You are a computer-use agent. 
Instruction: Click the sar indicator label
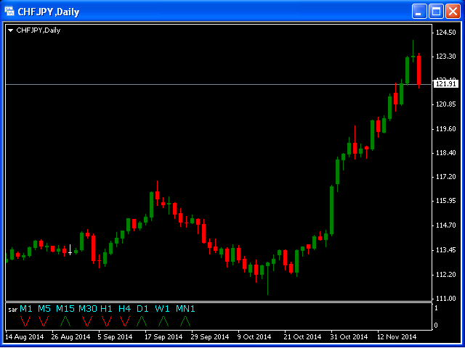coord(12,310)
